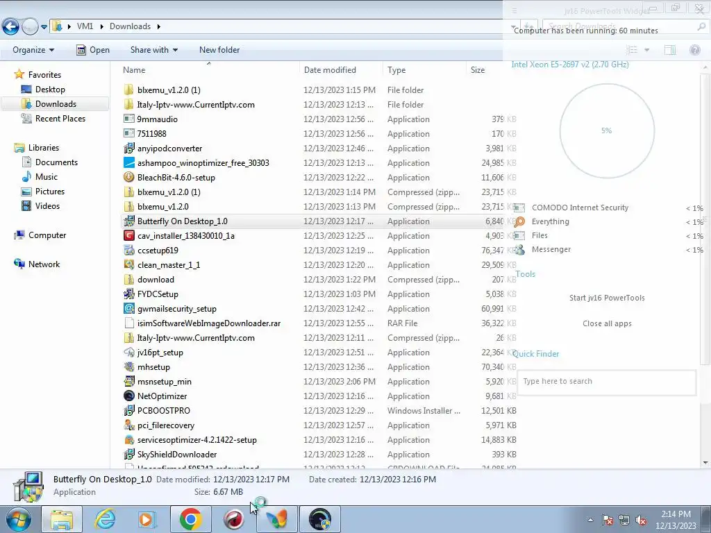
Task: Open Internet Explorer from the taskbar
Action: click(x=105, y=519)
